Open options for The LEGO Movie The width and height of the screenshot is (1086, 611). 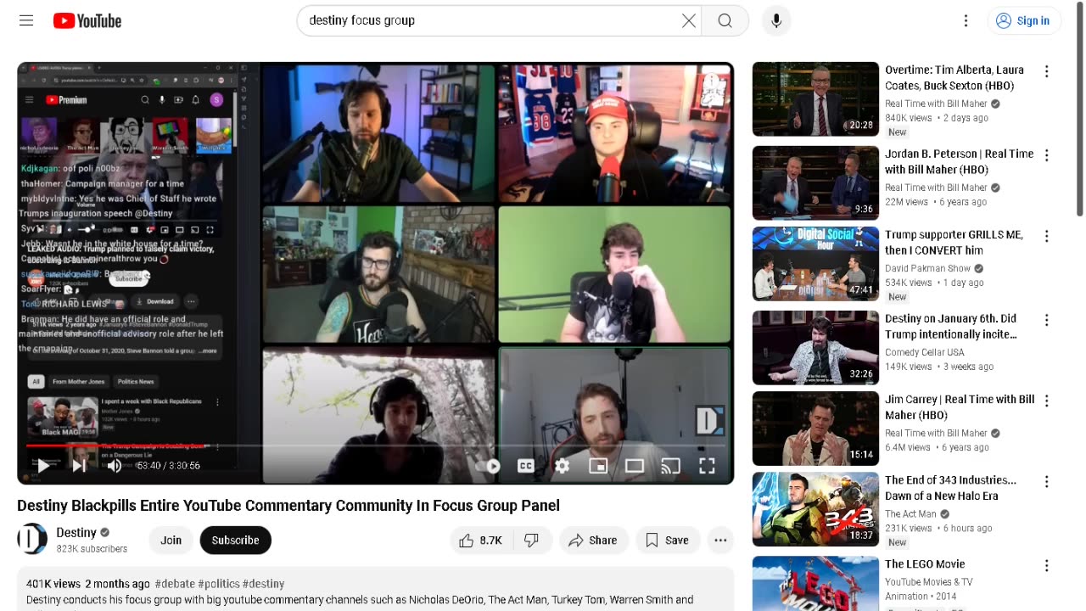pos(1046,566)
